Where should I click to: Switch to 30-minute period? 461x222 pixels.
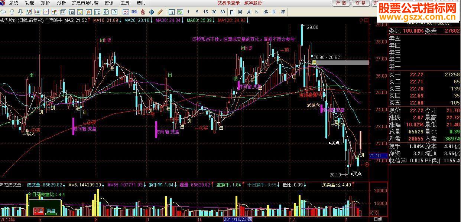(214, 12)
